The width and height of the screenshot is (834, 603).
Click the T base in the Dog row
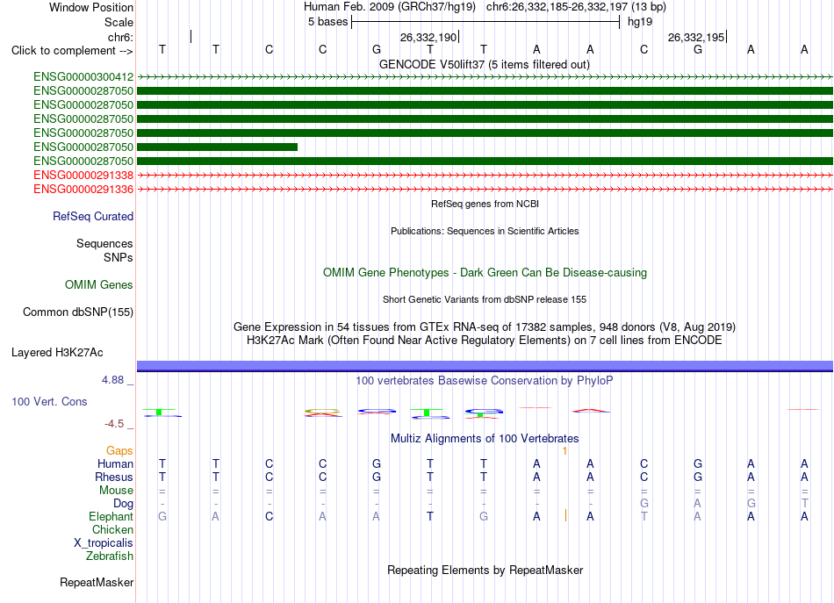tap(804, 503)
